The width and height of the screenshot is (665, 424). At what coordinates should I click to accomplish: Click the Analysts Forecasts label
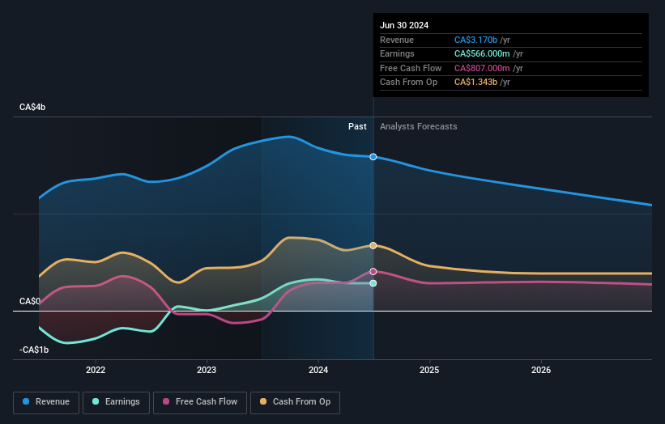click(419, 126)
